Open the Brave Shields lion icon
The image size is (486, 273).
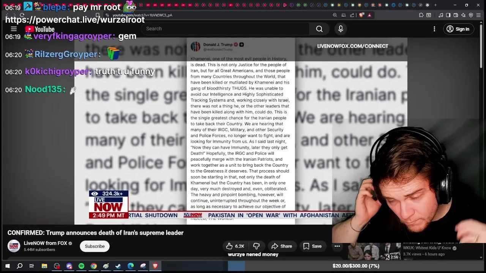(x=361, y=15)
